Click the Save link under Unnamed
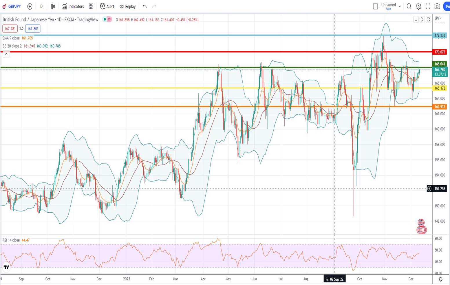This screenshot has height=285, width=450. (x=388, y=9)
